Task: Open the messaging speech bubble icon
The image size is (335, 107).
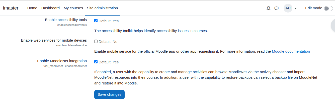Action: (277, 8)
